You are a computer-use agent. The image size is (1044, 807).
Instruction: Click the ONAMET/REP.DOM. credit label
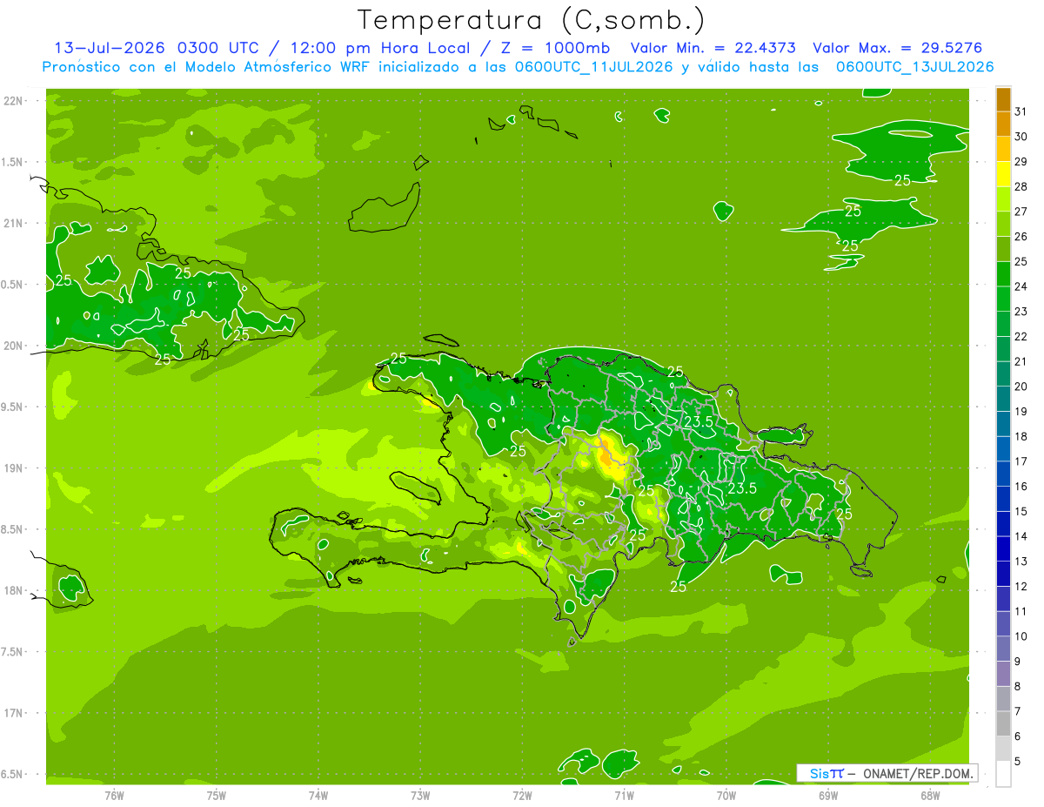pos(920,773)
